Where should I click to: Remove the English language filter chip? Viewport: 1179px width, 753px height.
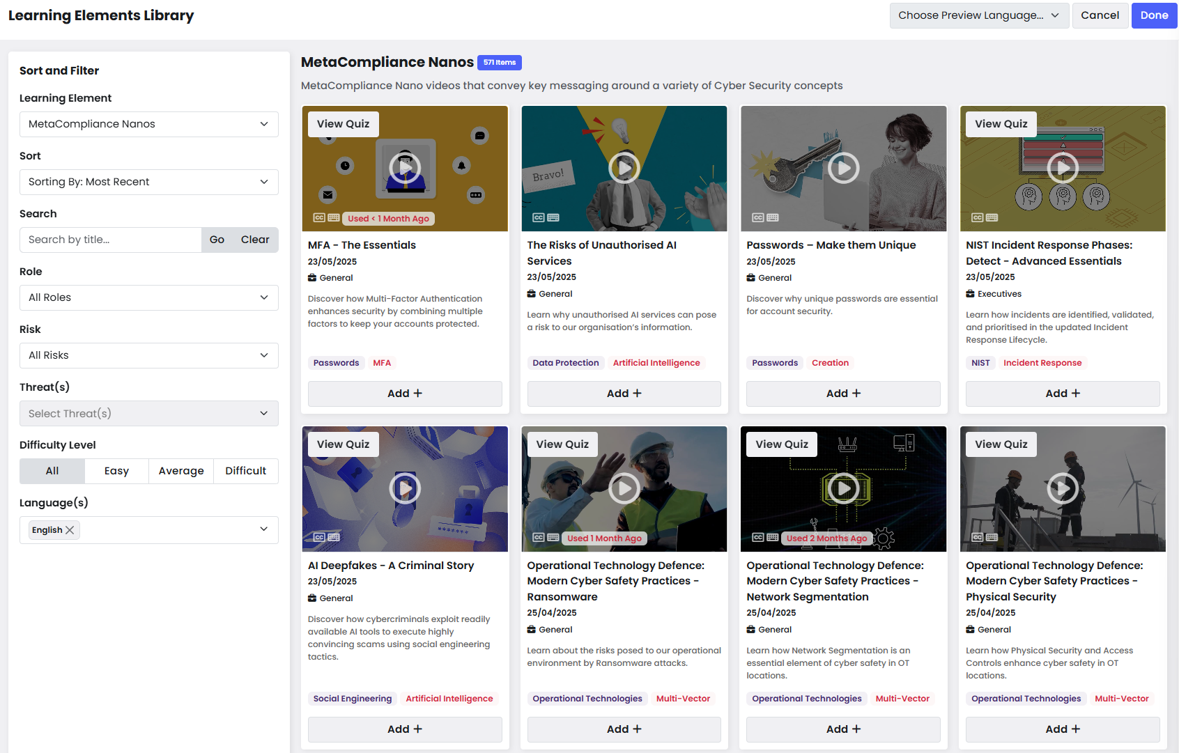70,530
